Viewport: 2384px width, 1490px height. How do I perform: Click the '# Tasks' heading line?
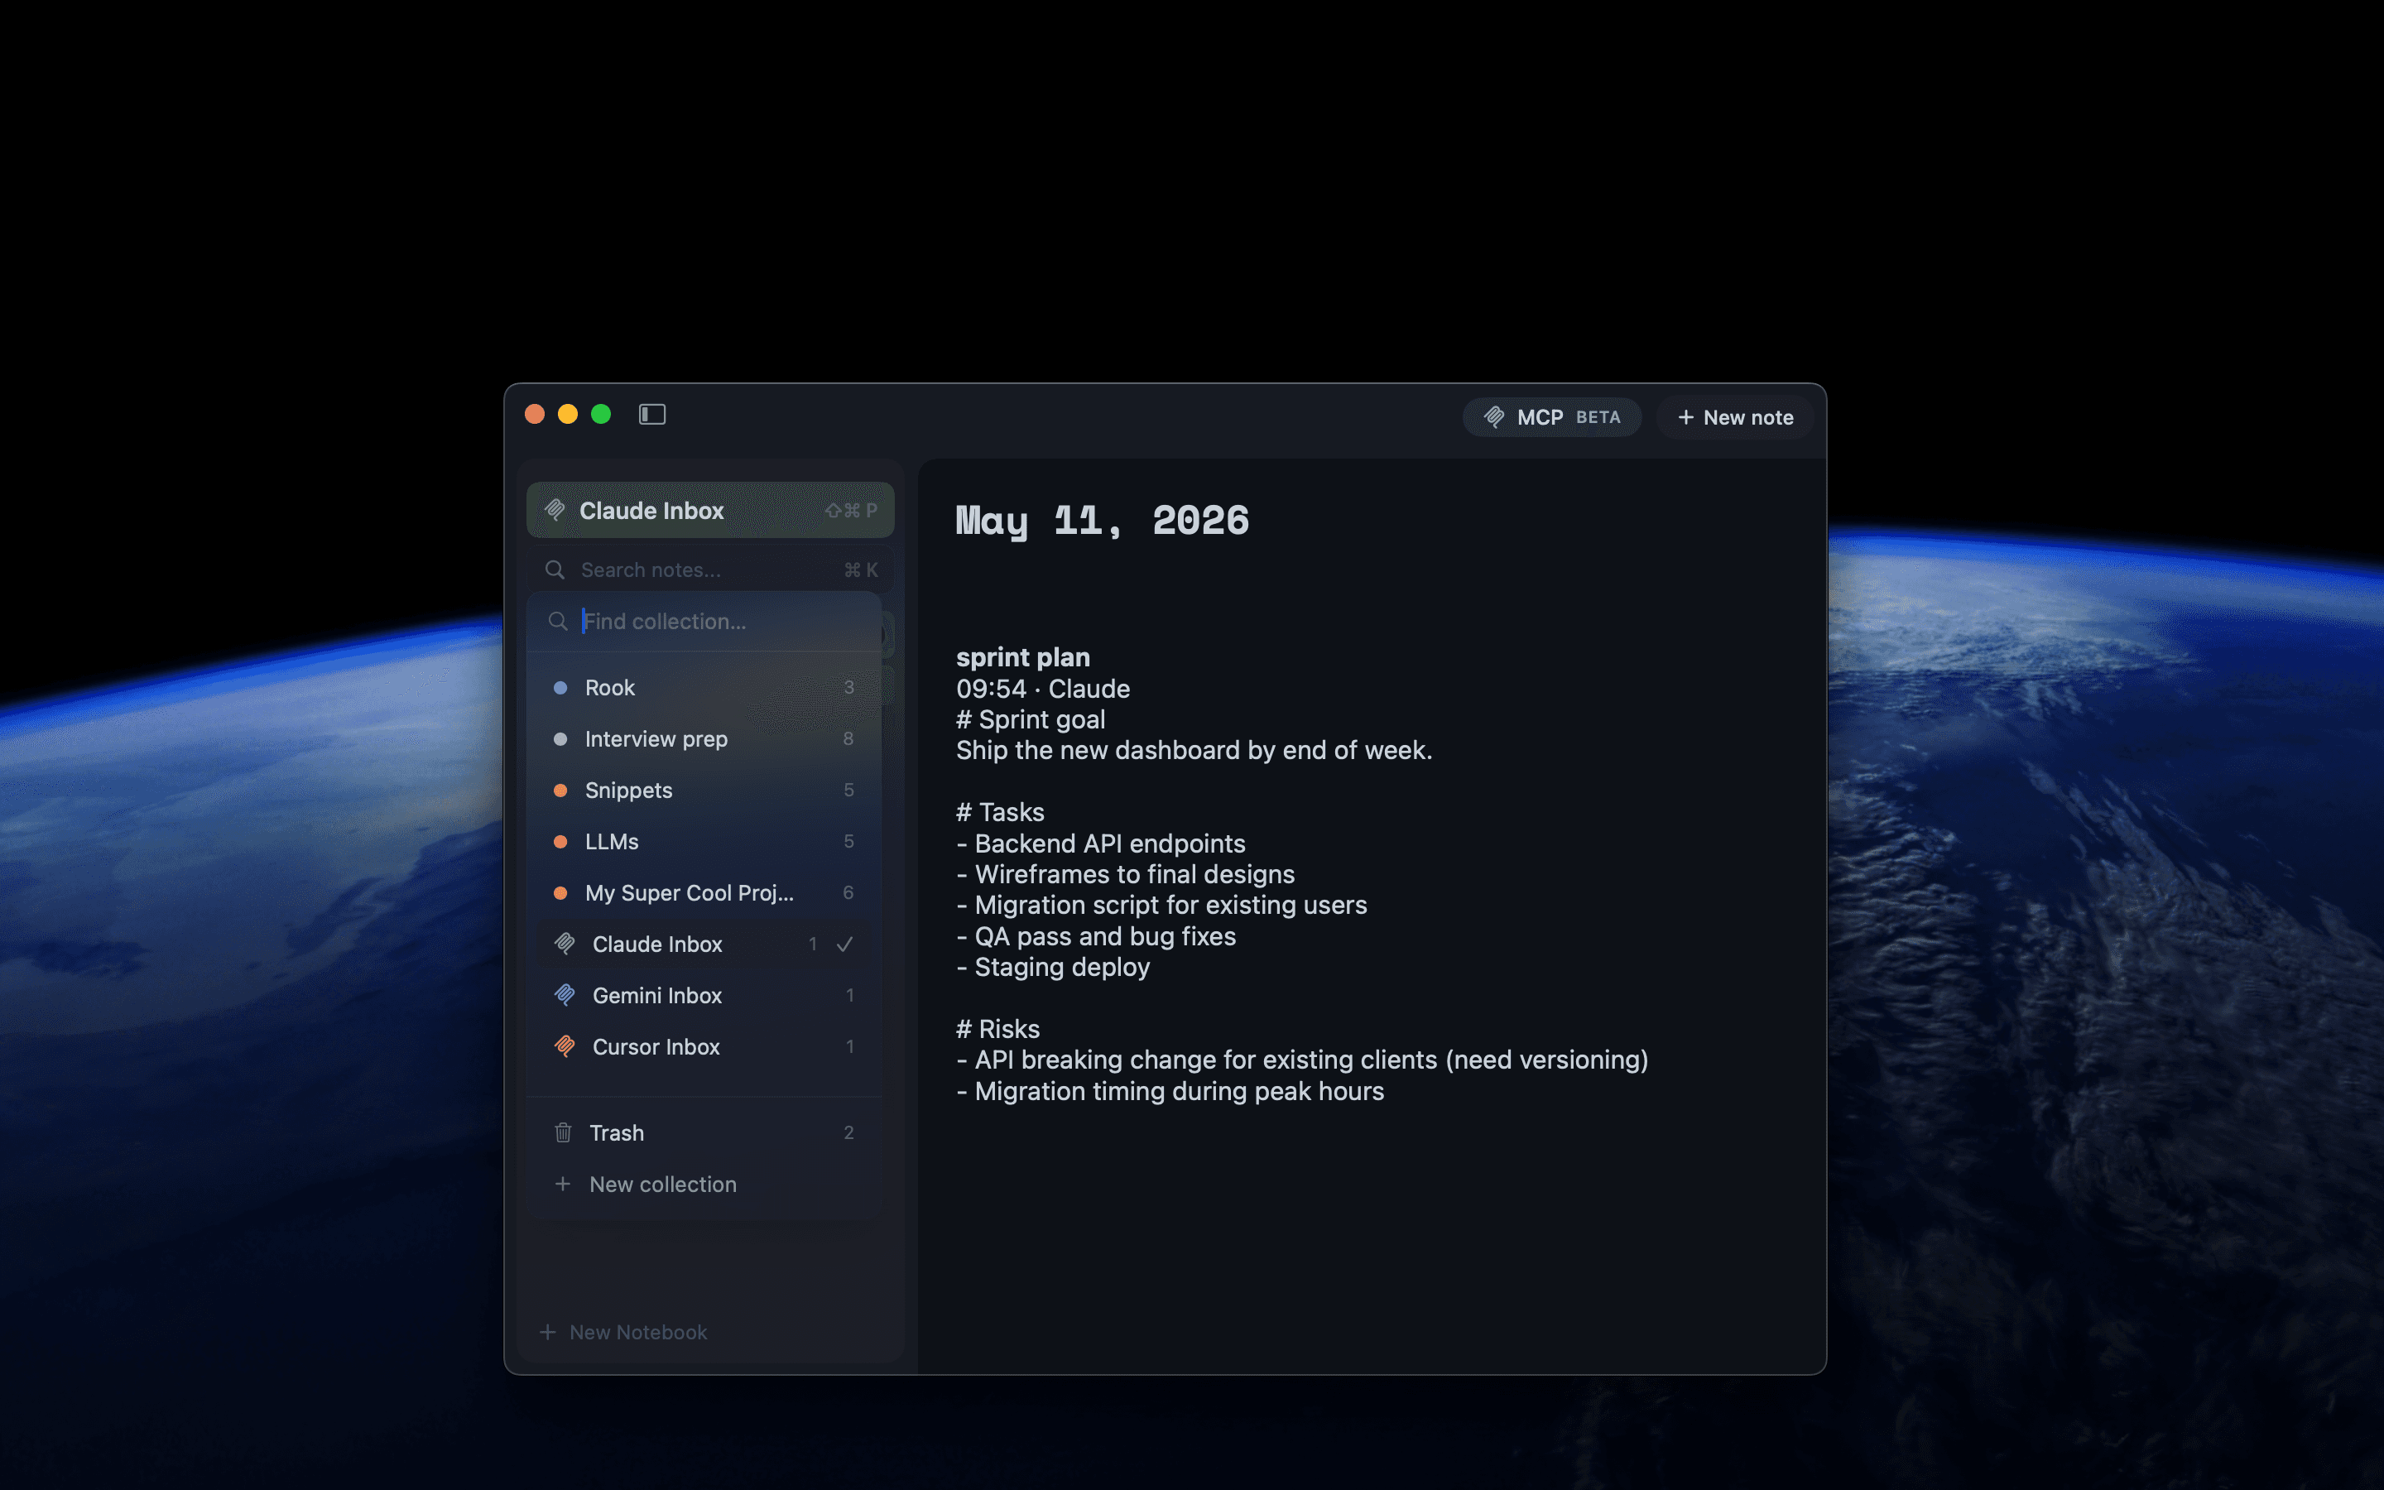(x=1000, y=812)
